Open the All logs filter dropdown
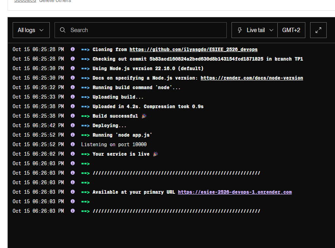Image resolution: width=335 pixels, height=248 pixels. click(31, 30)
